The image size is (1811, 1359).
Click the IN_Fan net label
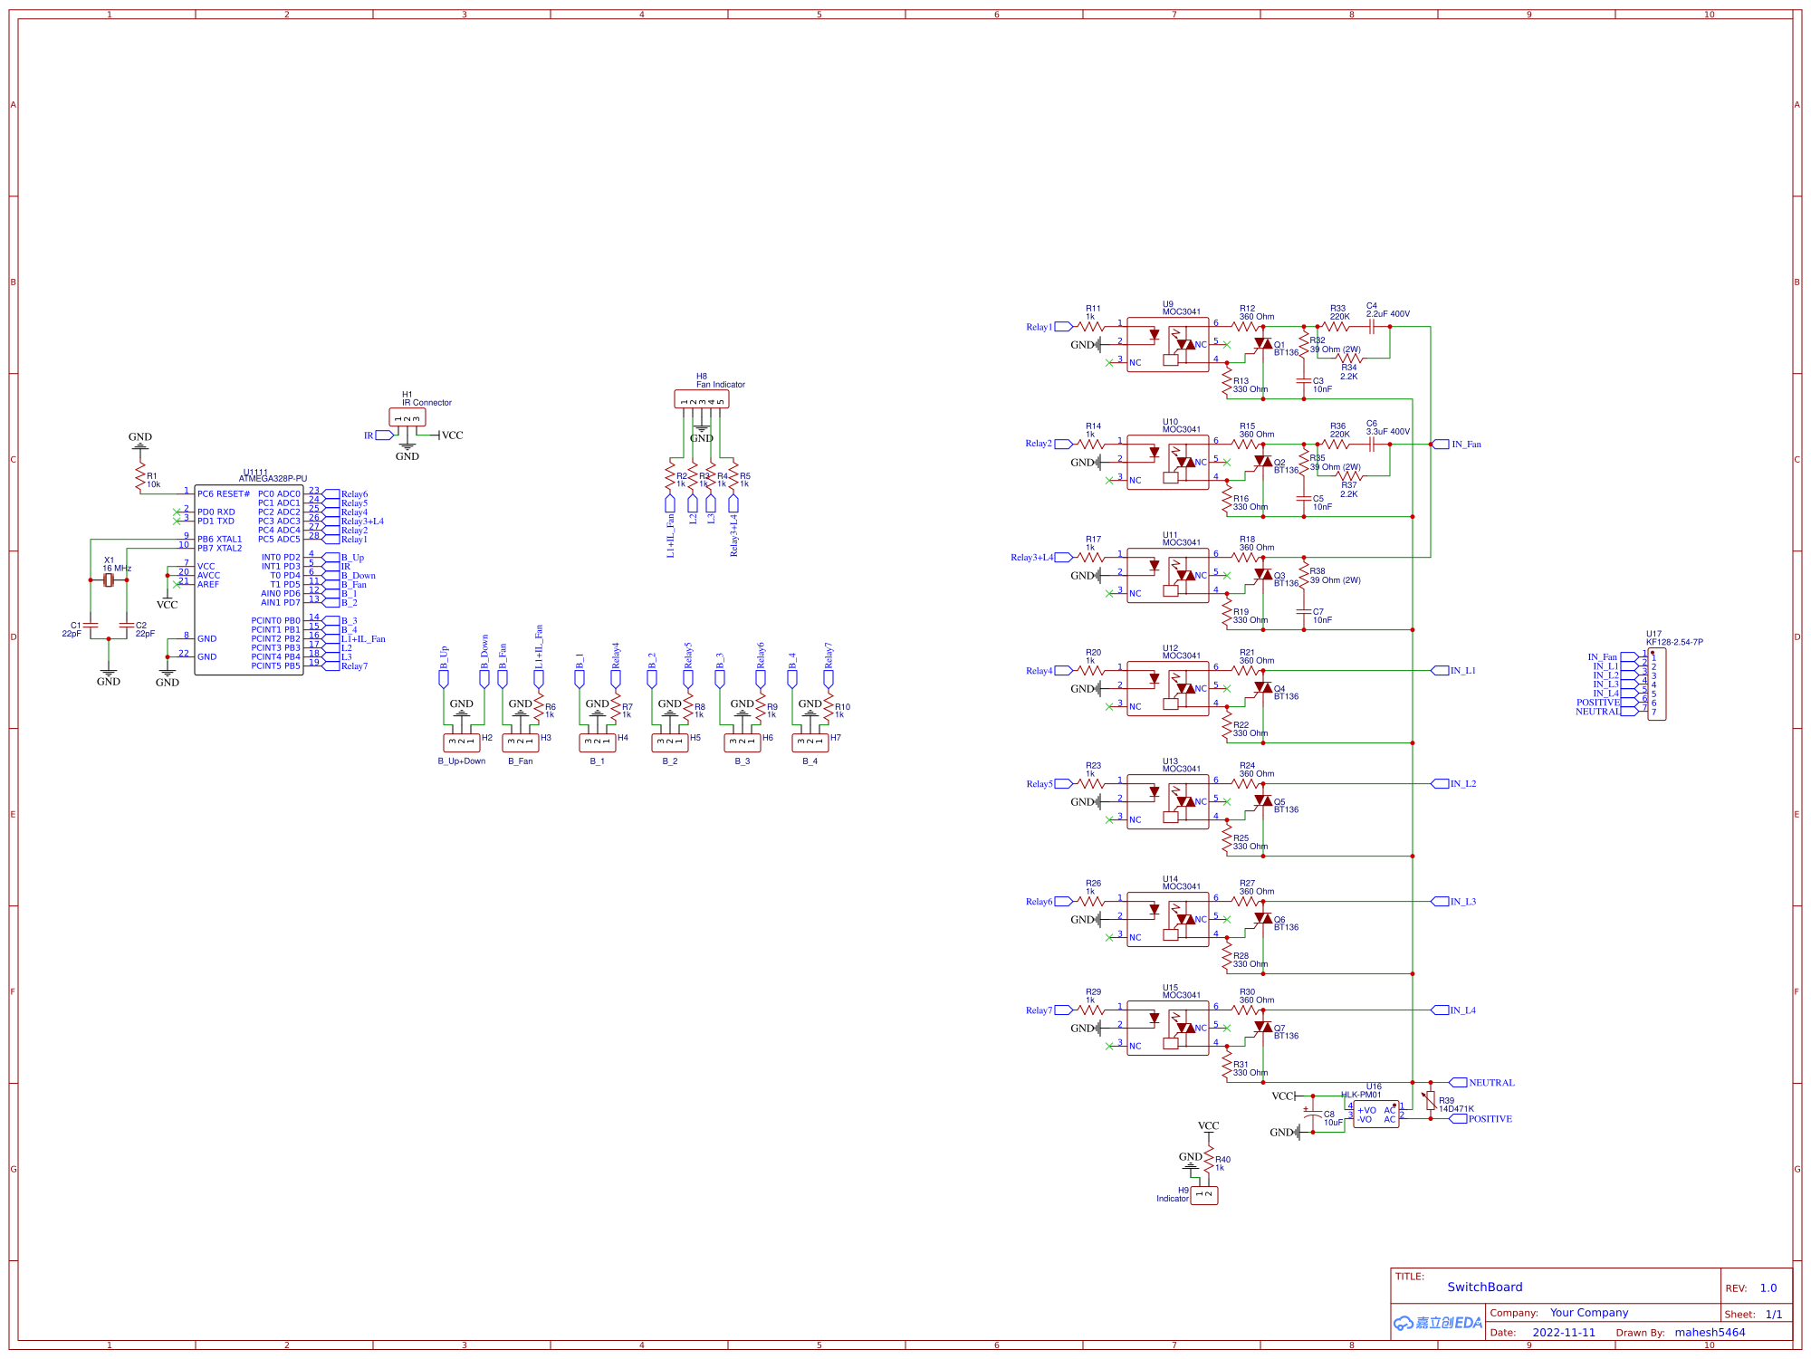pos(1467,445)
